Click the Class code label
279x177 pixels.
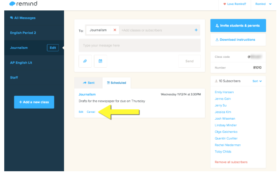[222, 57]
